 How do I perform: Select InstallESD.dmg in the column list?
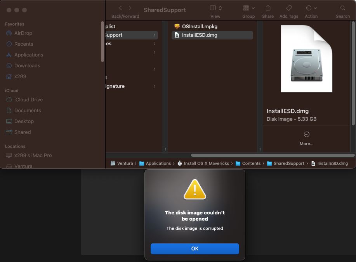[212, 35]
